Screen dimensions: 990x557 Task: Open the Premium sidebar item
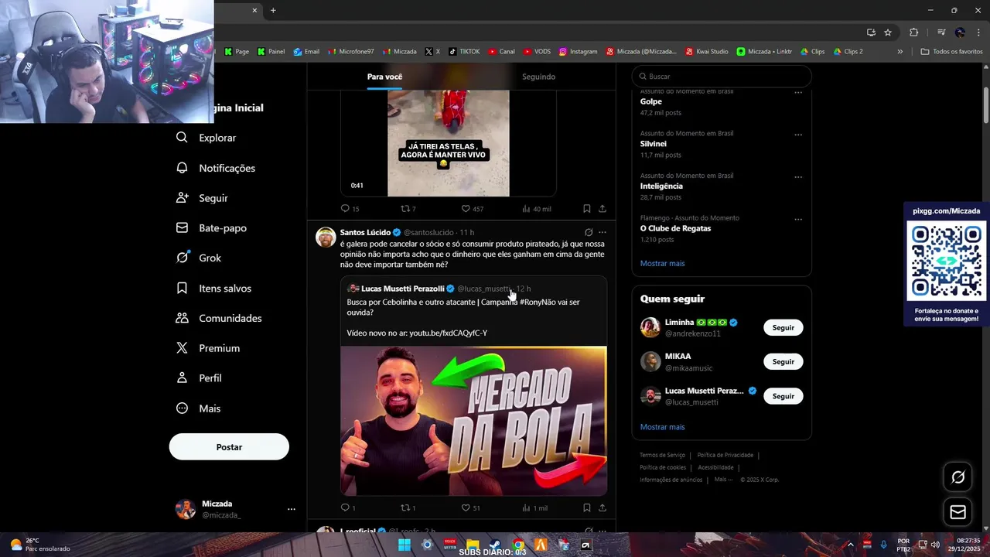click(x=208, y=348)
